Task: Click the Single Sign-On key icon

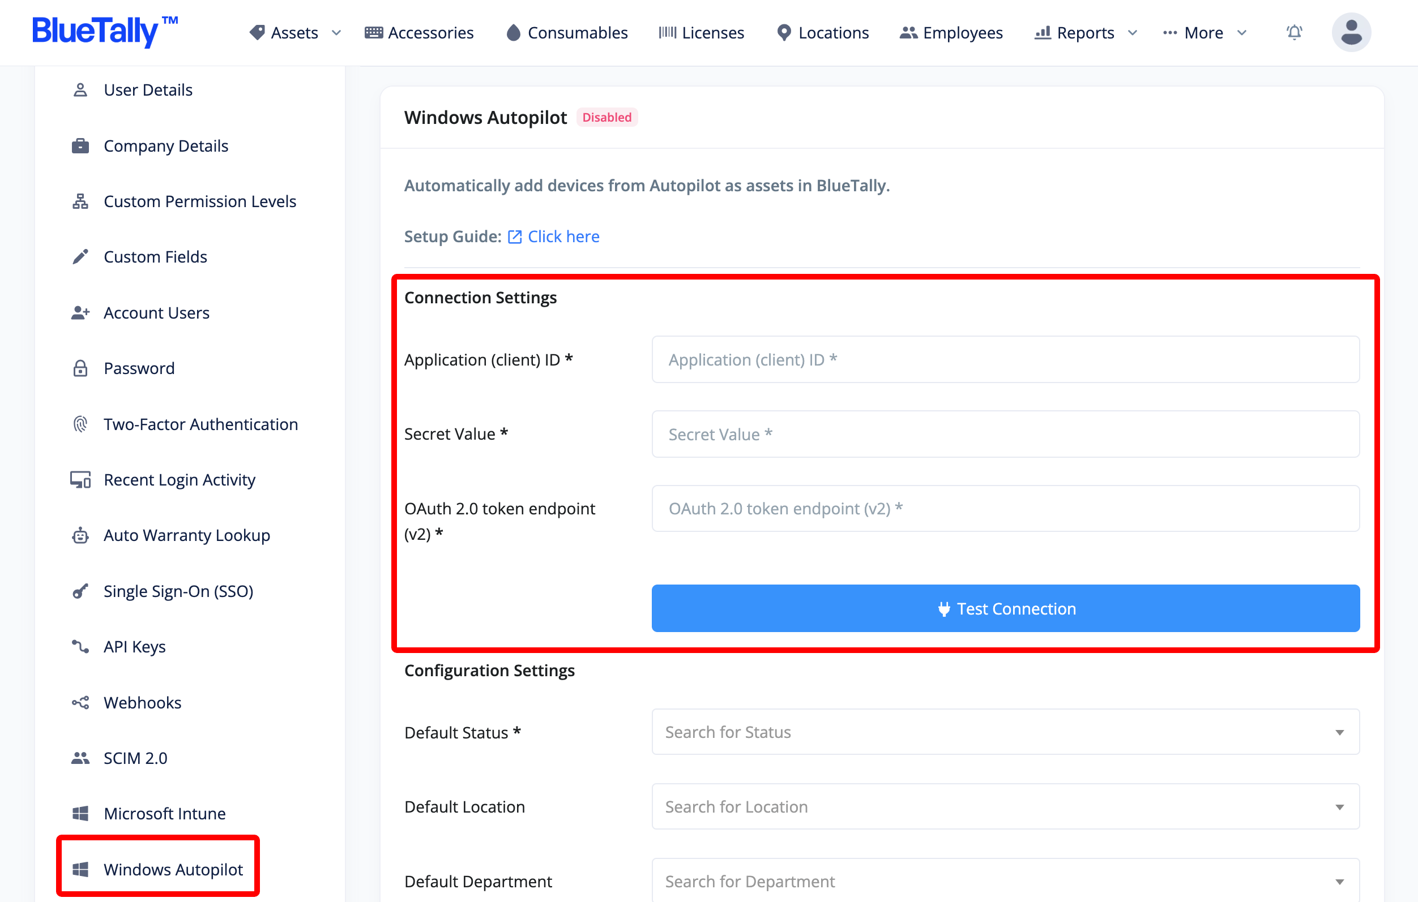Action: point(80,591)
